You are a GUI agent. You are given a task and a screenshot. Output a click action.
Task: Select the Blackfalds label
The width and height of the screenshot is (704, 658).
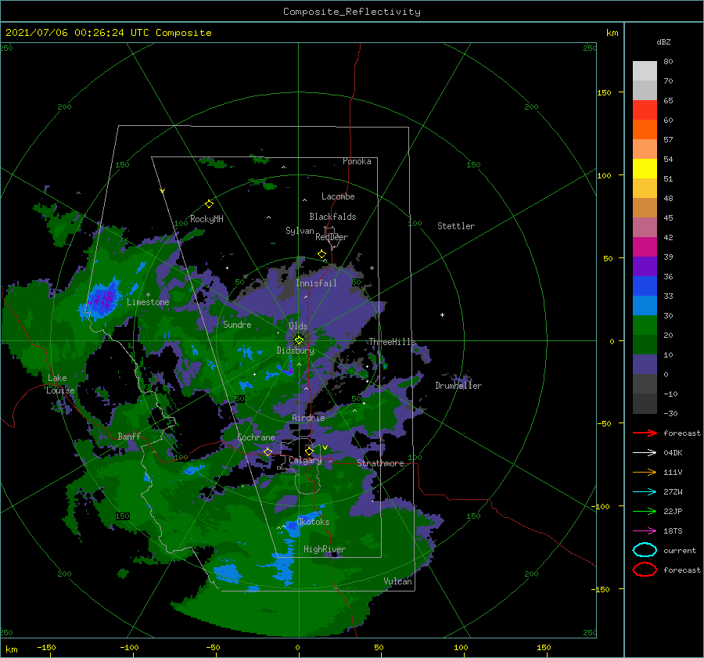(332, 217)
